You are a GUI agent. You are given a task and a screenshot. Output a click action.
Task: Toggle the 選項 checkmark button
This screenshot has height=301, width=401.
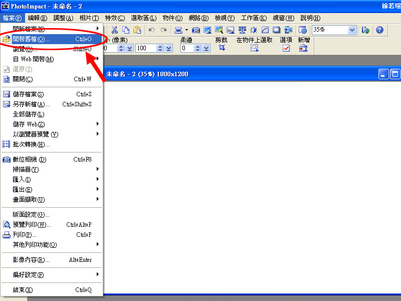click(286, 48)
